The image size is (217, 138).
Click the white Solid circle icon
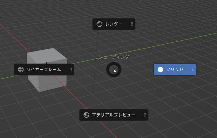tap(161, 69)
